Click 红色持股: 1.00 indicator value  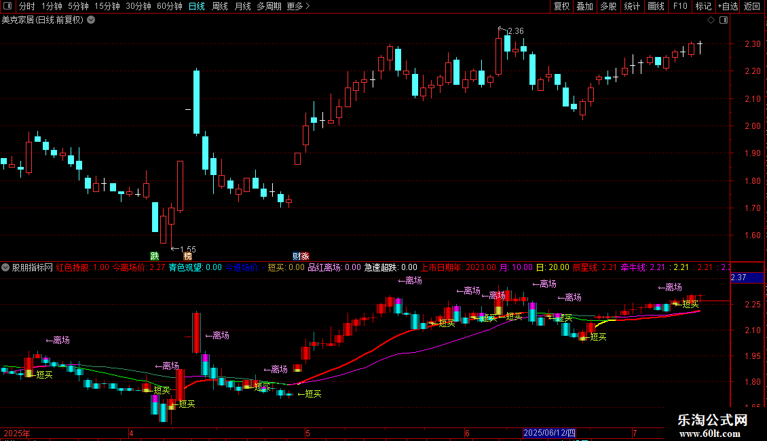pos(83,267)
